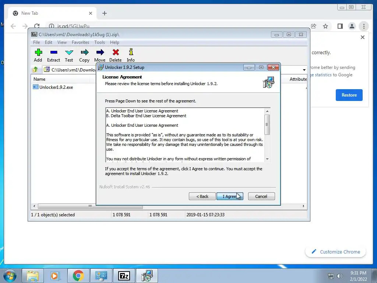
Task: Click the Chrome address bar URL
Action: (x=73, y=26)
